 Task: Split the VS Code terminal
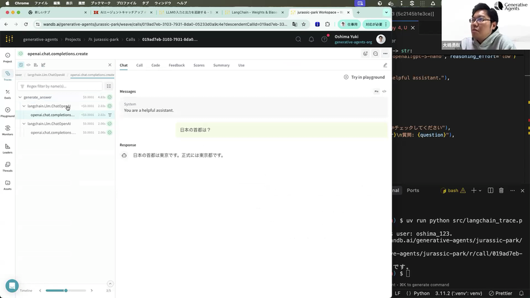(x=490, y=191)
